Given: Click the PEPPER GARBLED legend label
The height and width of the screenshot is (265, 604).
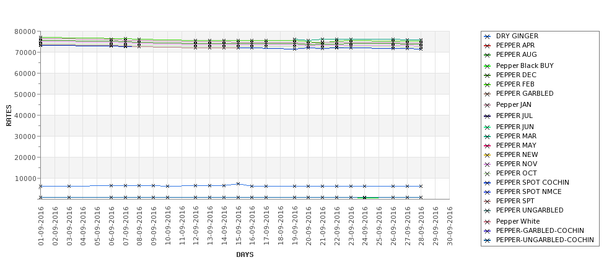Looking at the screenshot, I should (525, 93).
